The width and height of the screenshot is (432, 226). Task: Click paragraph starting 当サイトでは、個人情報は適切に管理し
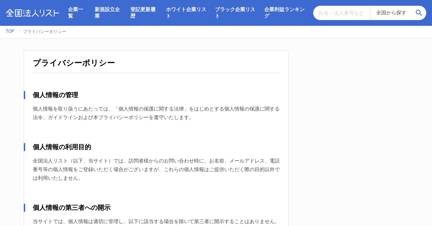tap(156, 221)
